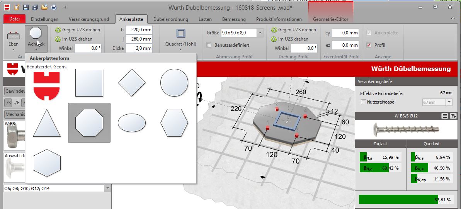Open the Größe 90 x 90 x 8,0 dropdown
Screen dimensions: 461x209
click(x=260, y=32)
